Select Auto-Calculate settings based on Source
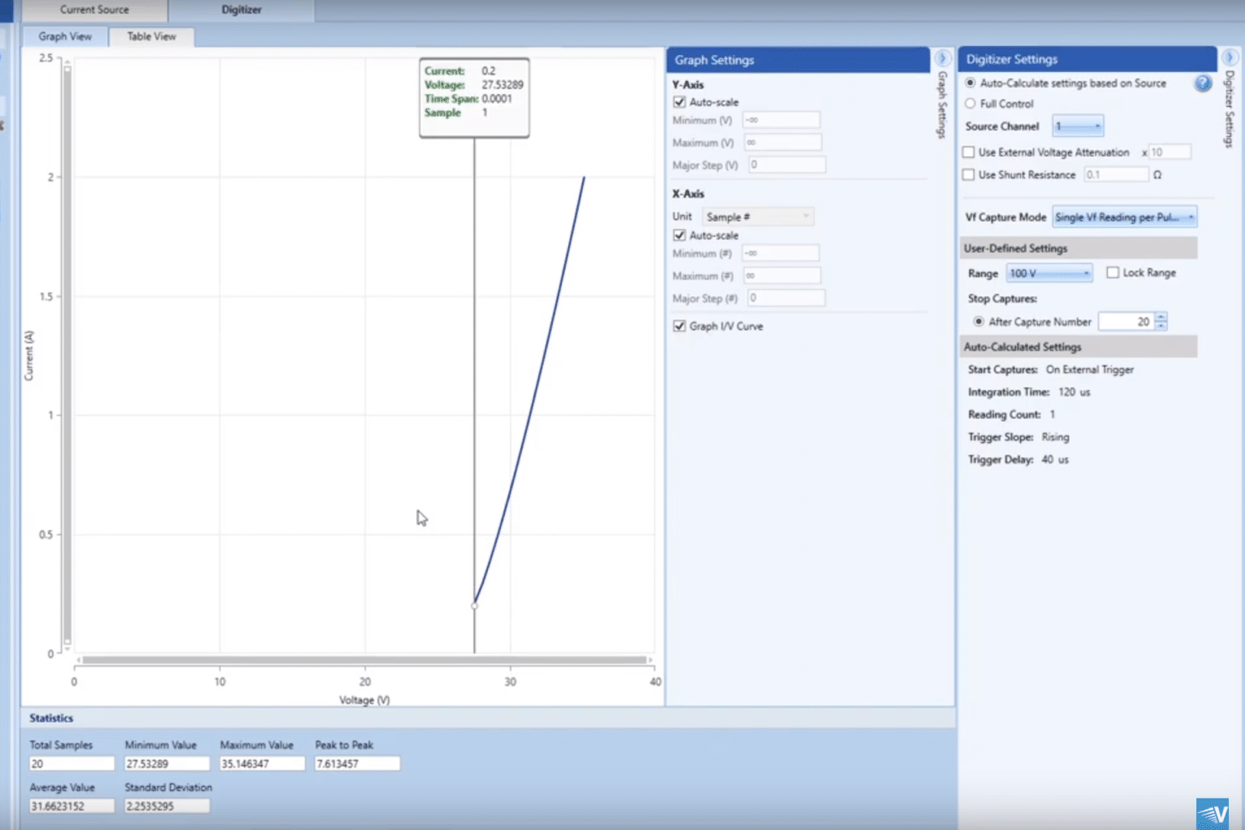The image size is (1245, 830). [969, 83]
